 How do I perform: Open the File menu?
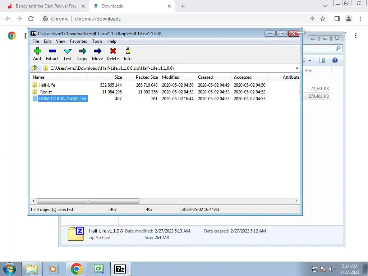pyautogui.click(x=36, y=41)
